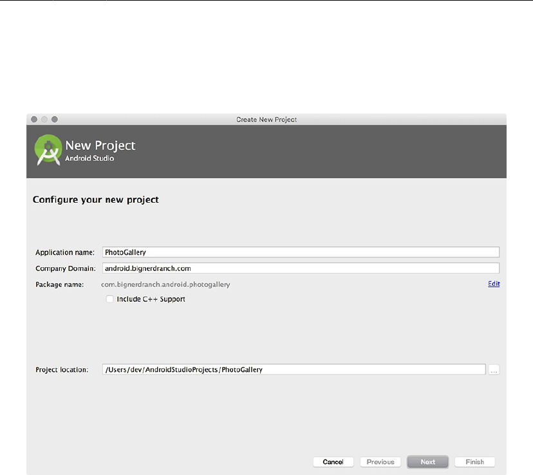The height and width of the screenshot is (475, 533).
Task: Click the Project location field
Action: (x=294, y=369)
